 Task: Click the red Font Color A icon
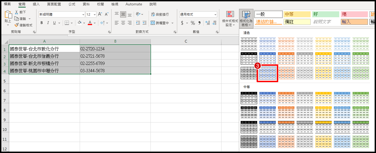click(90, 23)
